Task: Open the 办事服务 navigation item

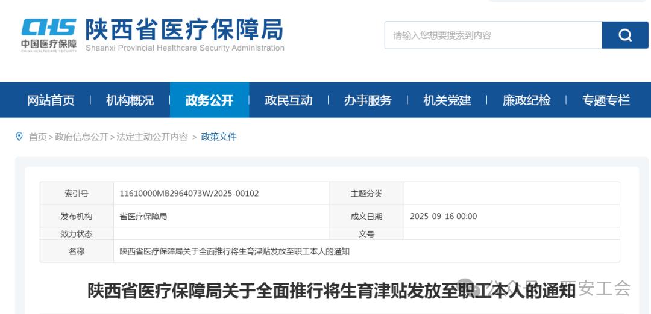Action: [368, 100]
